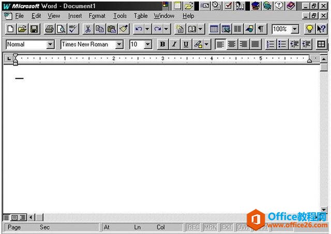Open Print Preview from the toolbar
Viewport: 331px width, 234px height.
click(x=61, y=29)
